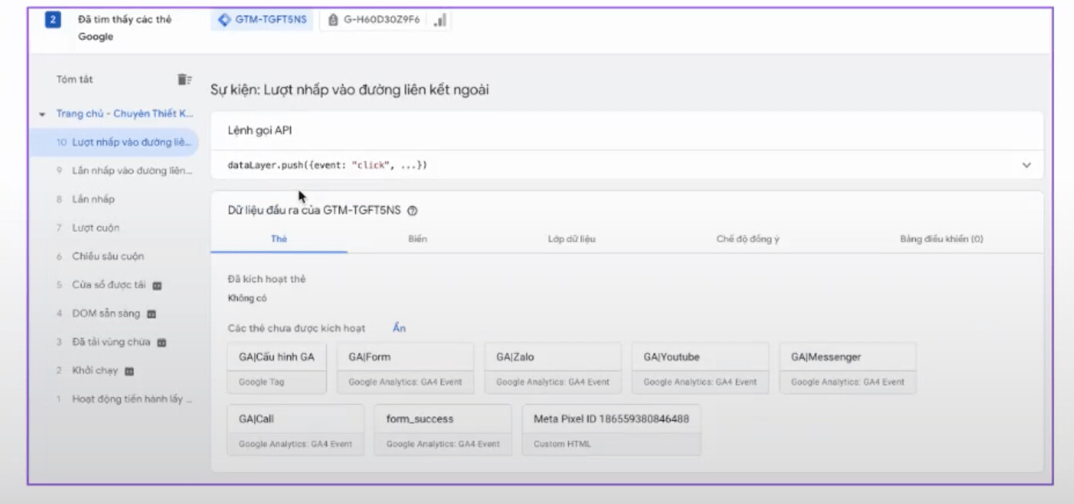This screenshot has height=504, width=1074.
Task: Collapse the Trang chủ page tree arrow
Action: tap(42, 114)
